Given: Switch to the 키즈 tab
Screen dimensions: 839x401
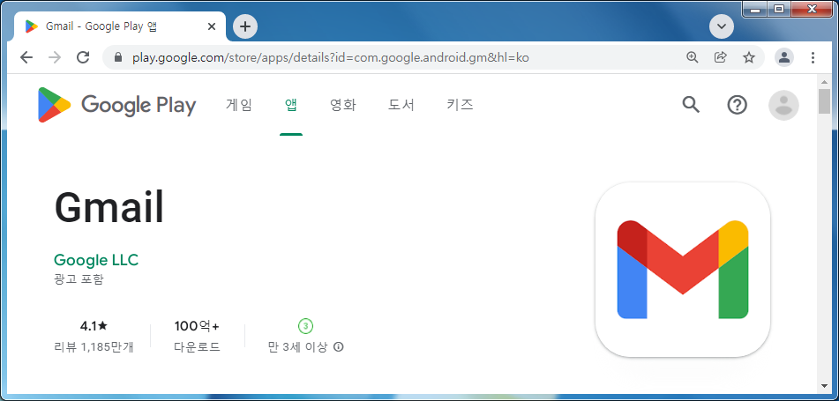Looking at the screenshot, I should [x=460, y=105].
